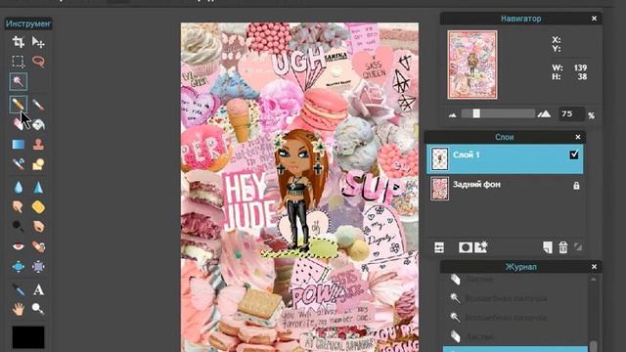Click the Слои panel title
The image size is (626, 352).
click(505, 137)
